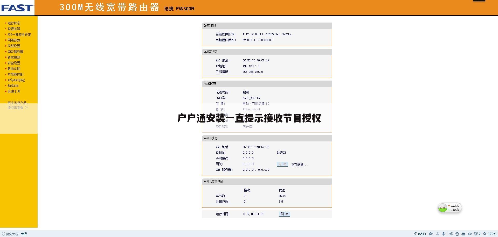The width and height of the screenshot is (498, 237).
Task: Click the stacked windows icon in status bar
Action: pos(463,234)
